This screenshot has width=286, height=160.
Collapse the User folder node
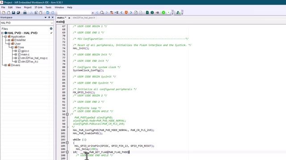(x=9, y=44)
